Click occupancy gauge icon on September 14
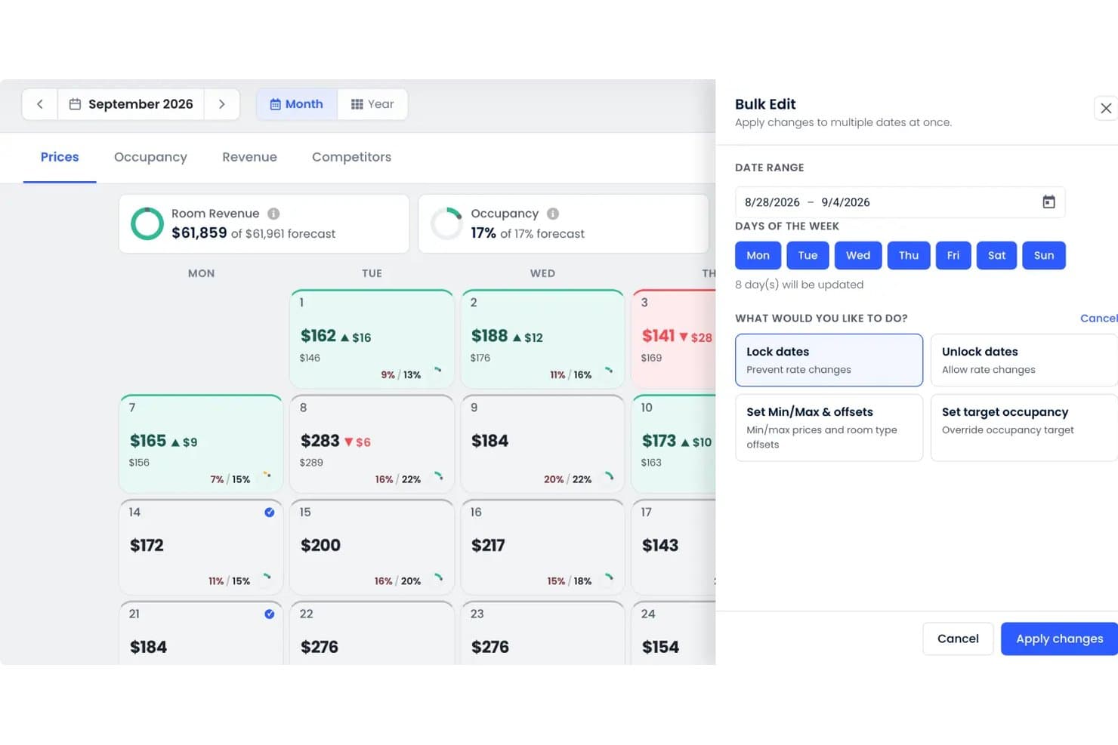Viewport: 1118px width, 745px height. coord(267,579)
